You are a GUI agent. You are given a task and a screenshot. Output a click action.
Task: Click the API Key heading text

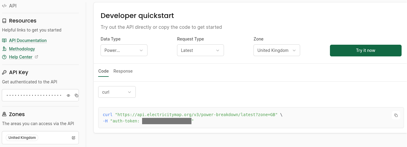(19, 72)
